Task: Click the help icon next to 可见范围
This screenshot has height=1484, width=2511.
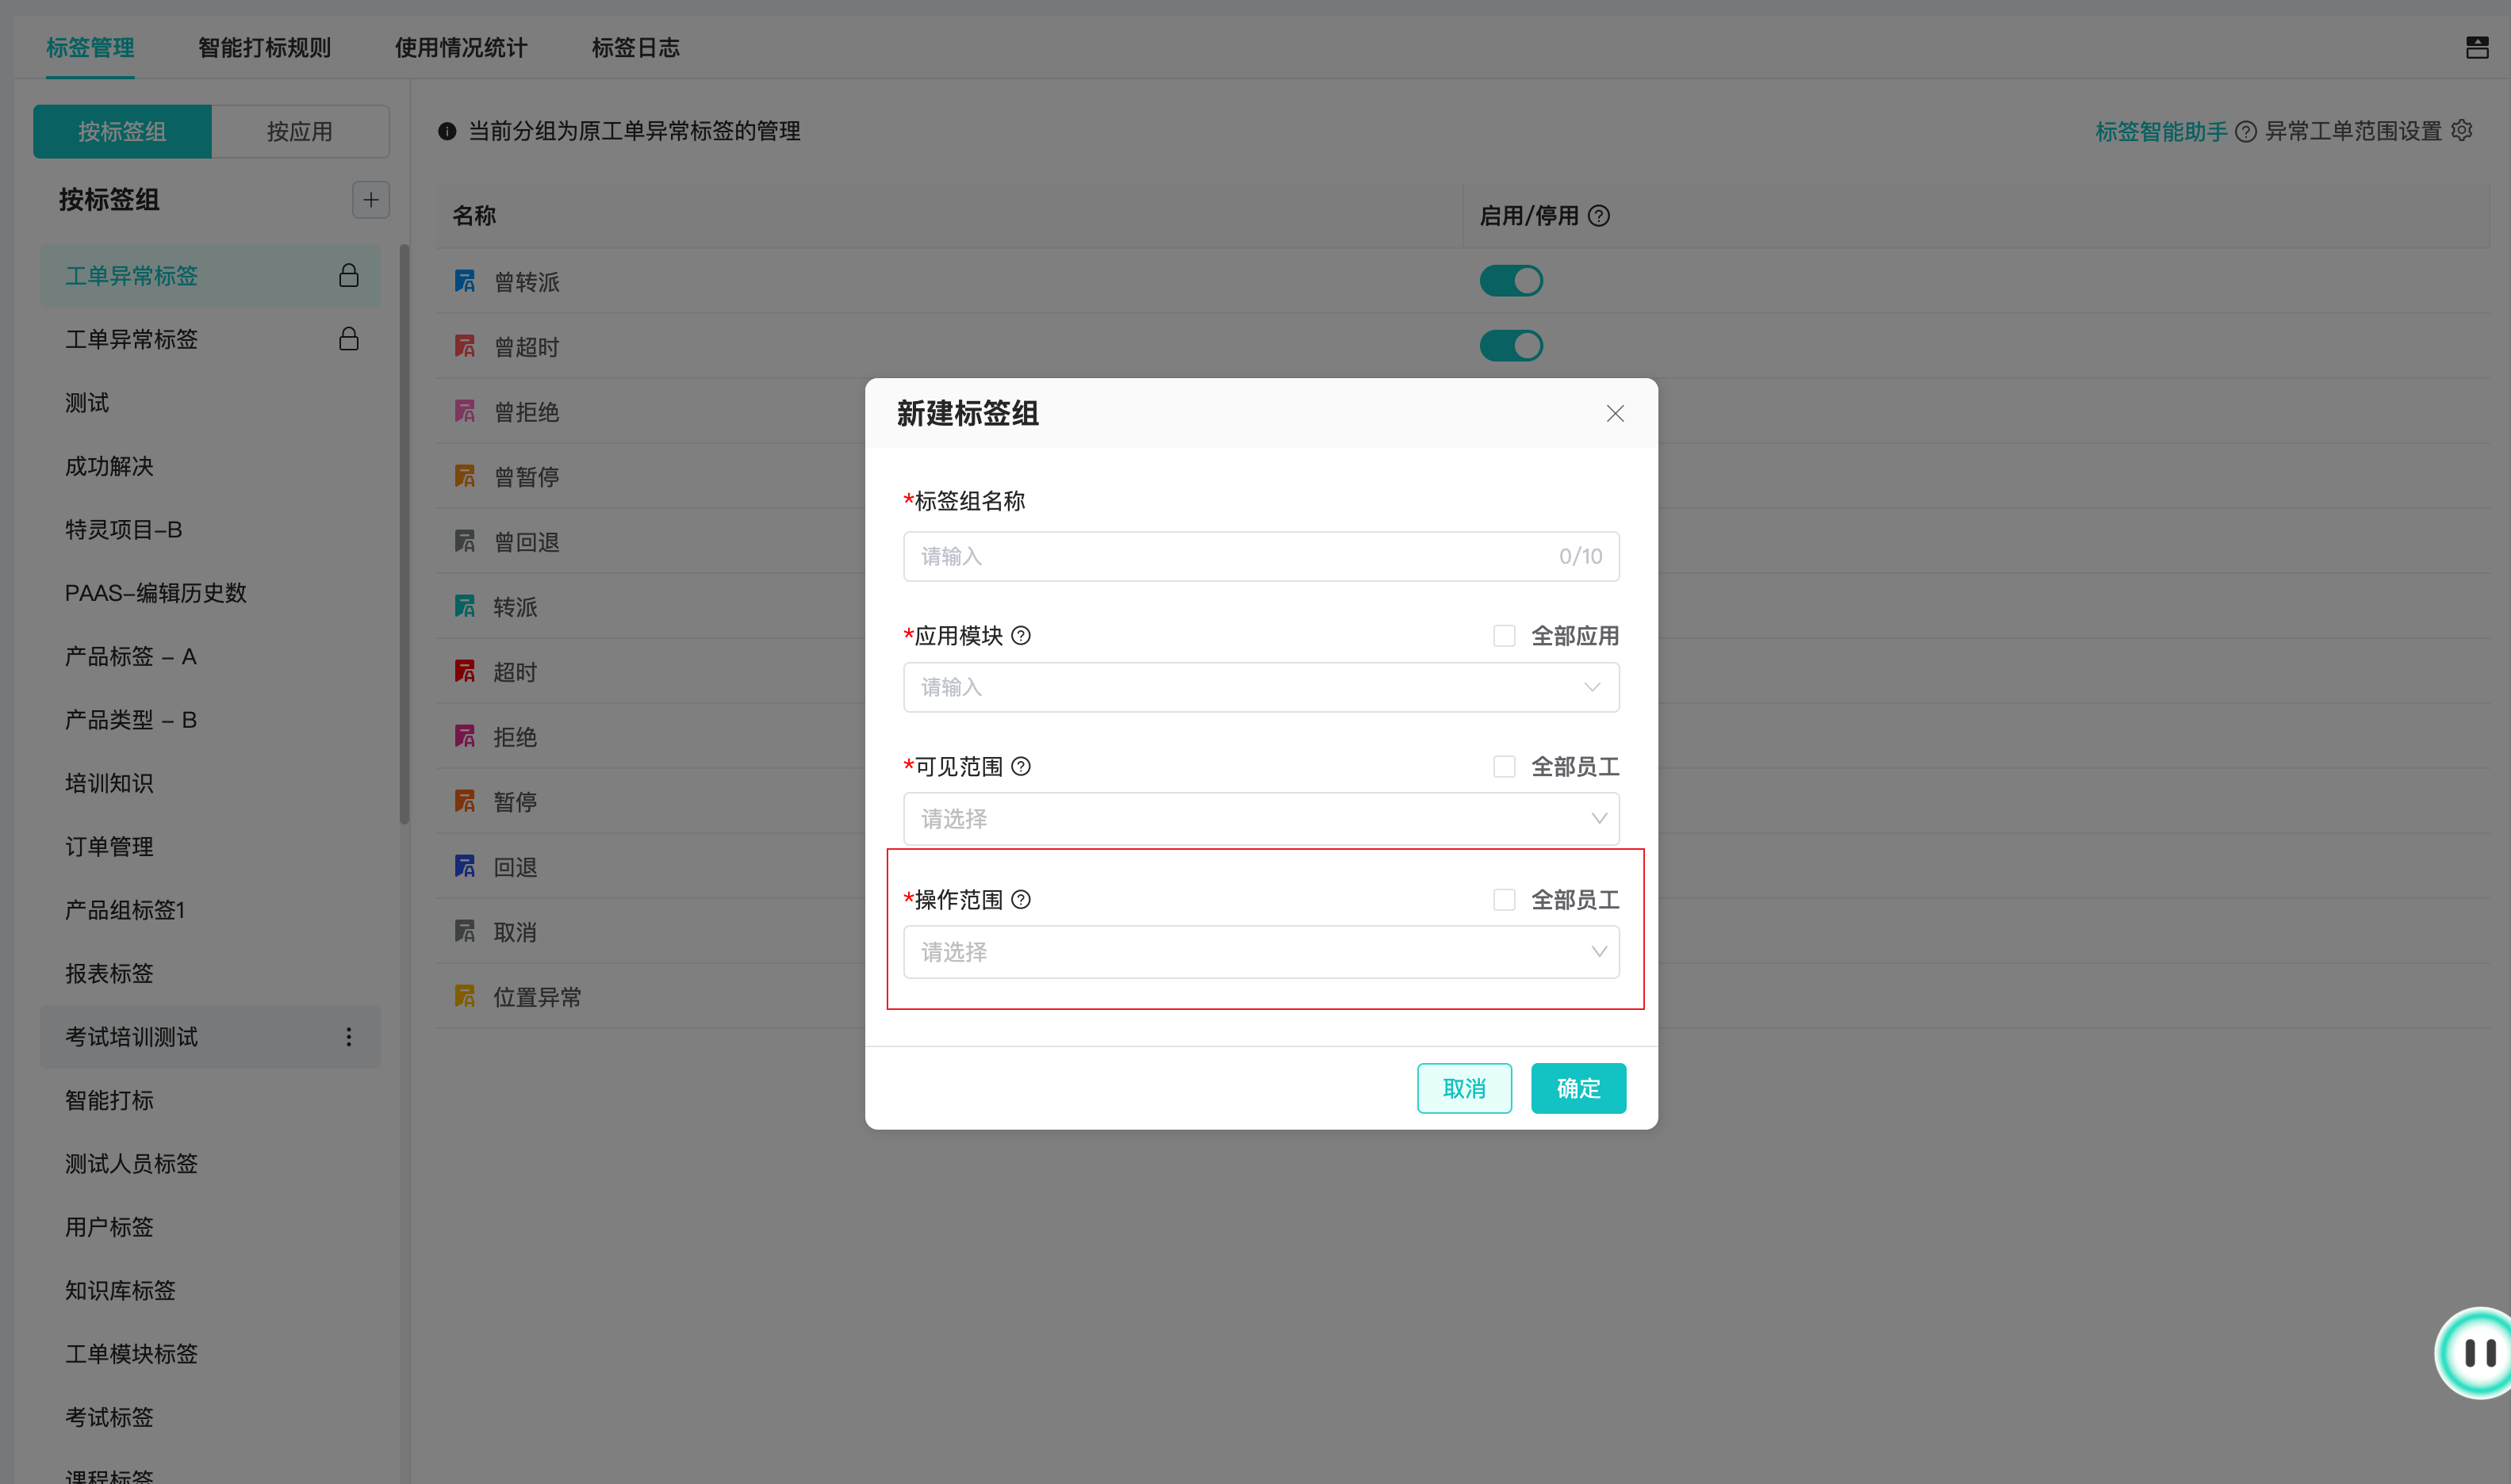Action: [1021, 767]
